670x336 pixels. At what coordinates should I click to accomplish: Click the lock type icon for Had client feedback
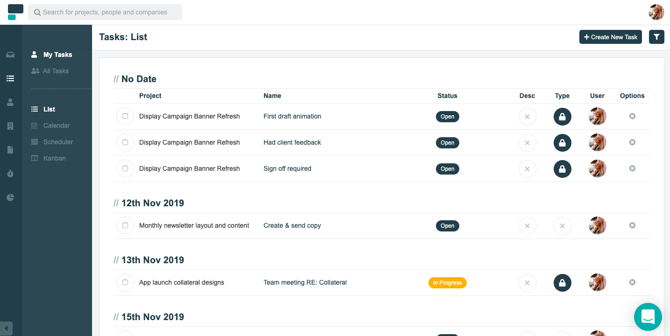pyautogui.click(x=563, y=143)
